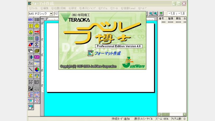Click the 属性 column header
Screen dimensions: 215x121
coord(178,19)
